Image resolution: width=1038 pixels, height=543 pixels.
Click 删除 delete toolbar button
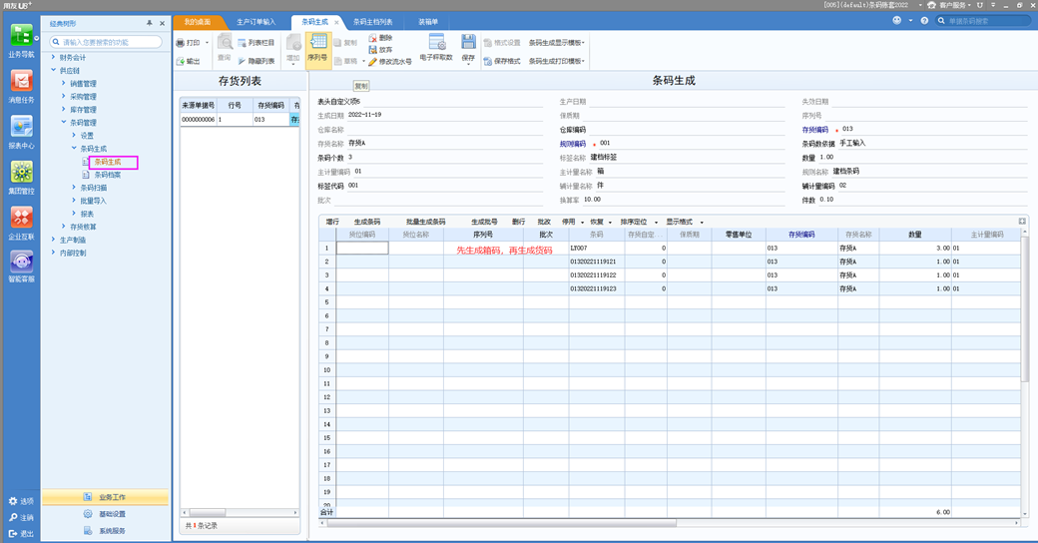point(380,38)
